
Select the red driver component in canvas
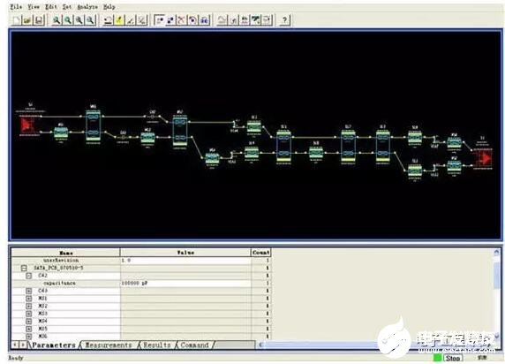(28, 125)
